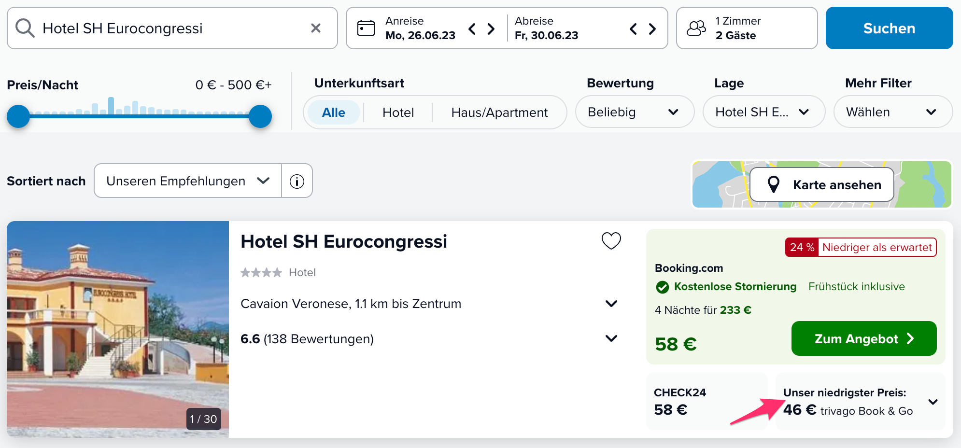Move the Anreise date one day earlier

(472, 29)
